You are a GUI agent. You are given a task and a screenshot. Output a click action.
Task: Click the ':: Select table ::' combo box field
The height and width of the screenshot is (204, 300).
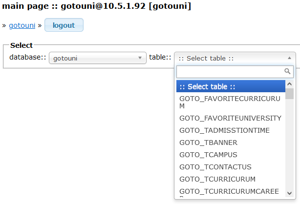(230, 59)
